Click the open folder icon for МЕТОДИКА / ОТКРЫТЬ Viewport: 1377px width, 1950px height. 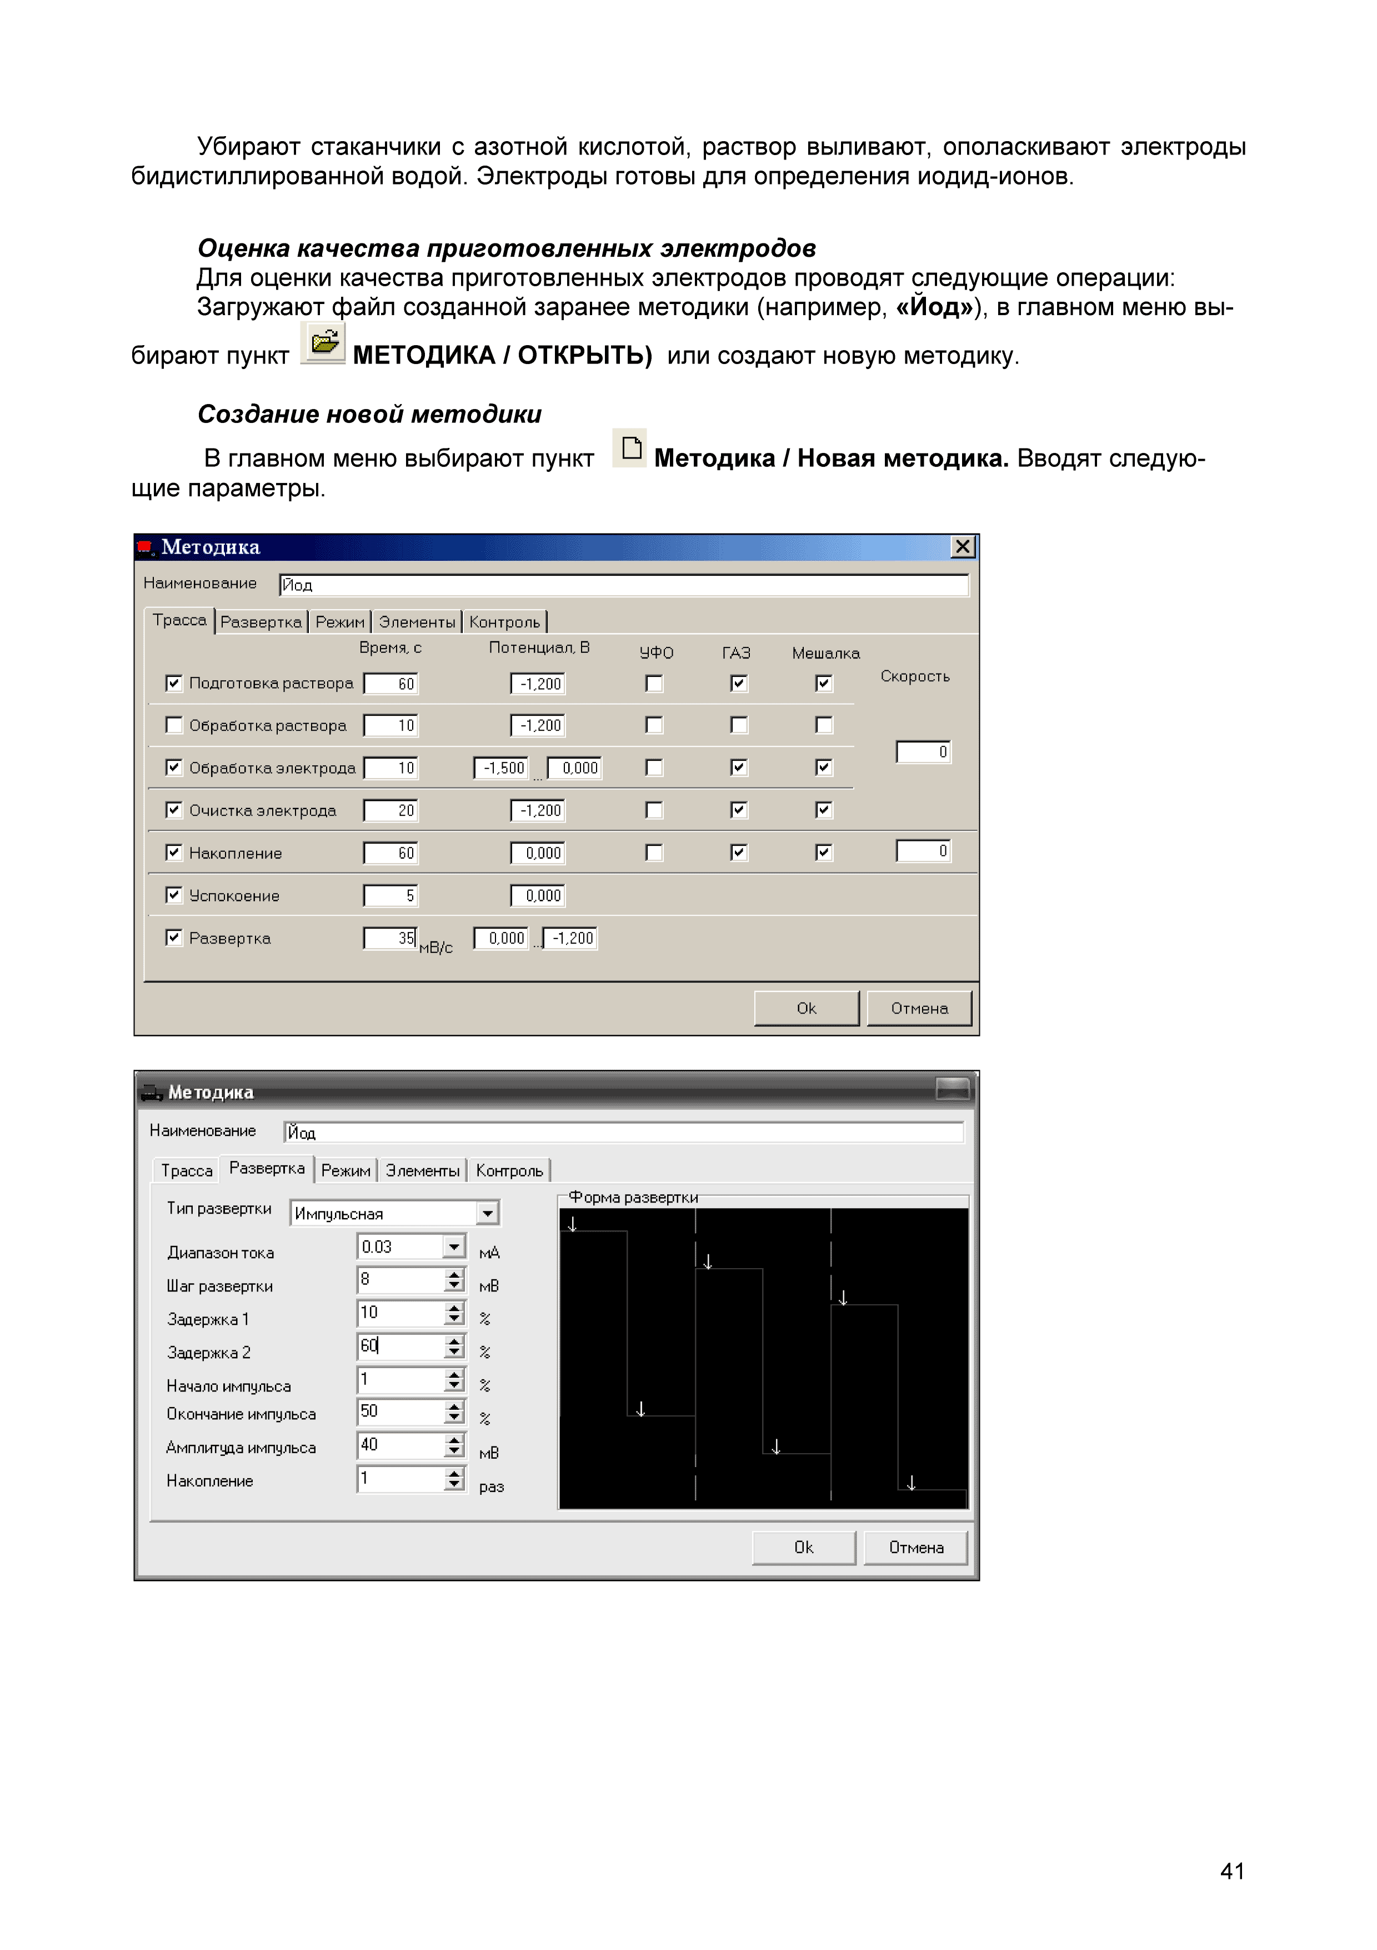click(x=323, y=343)
